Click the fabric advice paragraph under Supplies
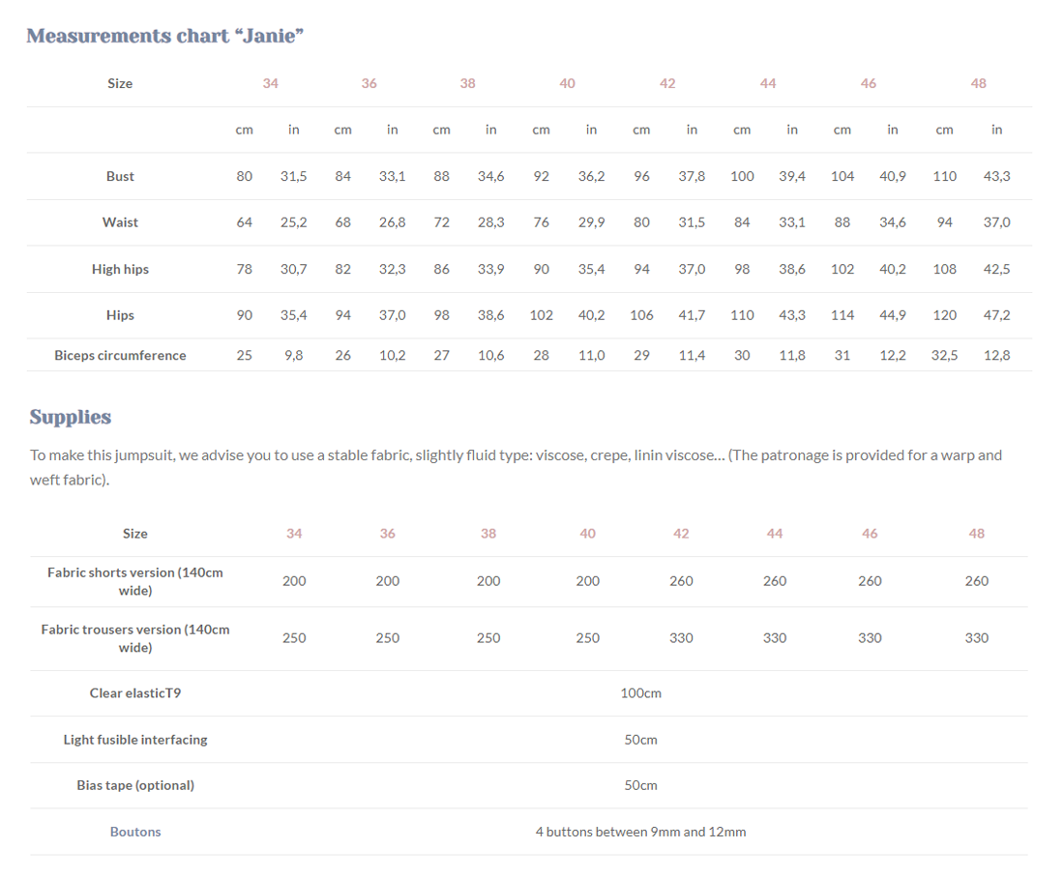 (516, 467)
